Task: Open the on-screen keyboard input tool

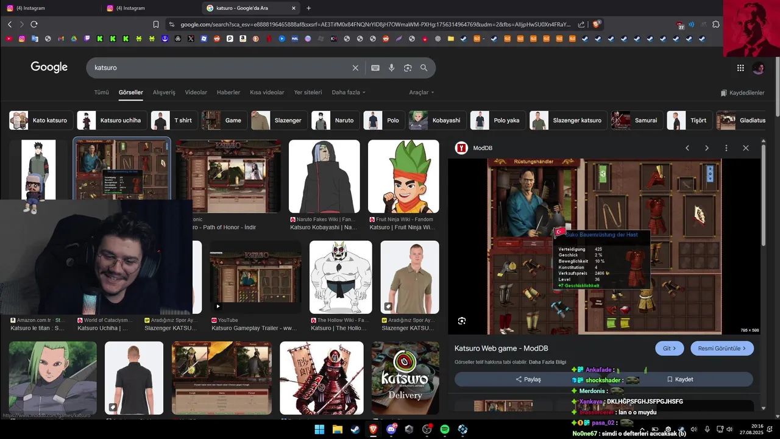Action: point(375,68)
